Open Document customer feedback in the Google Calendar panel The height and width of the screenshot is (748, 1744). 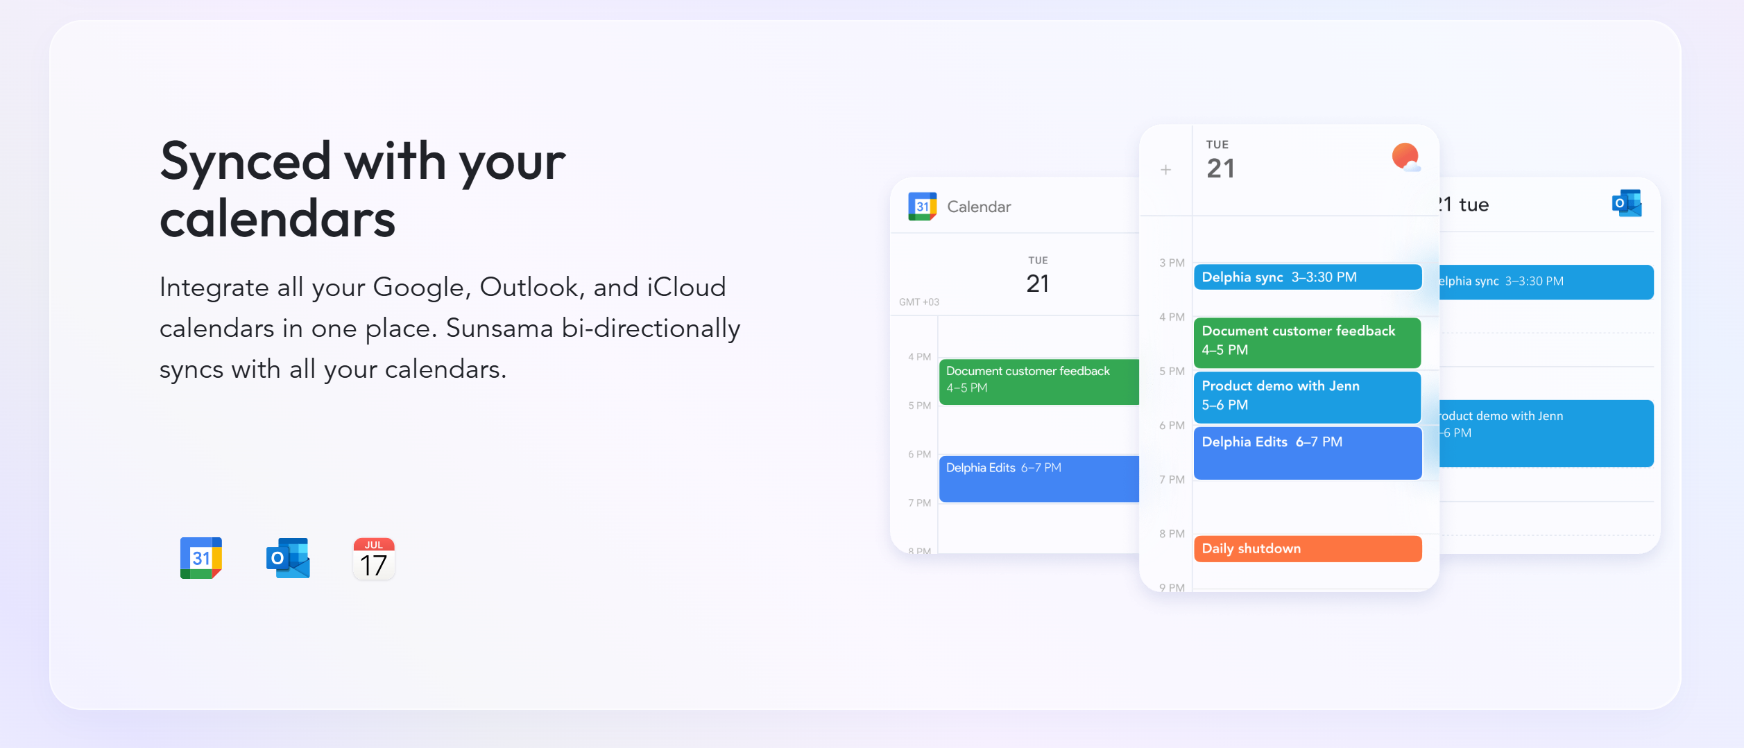tap(1039, 381)
